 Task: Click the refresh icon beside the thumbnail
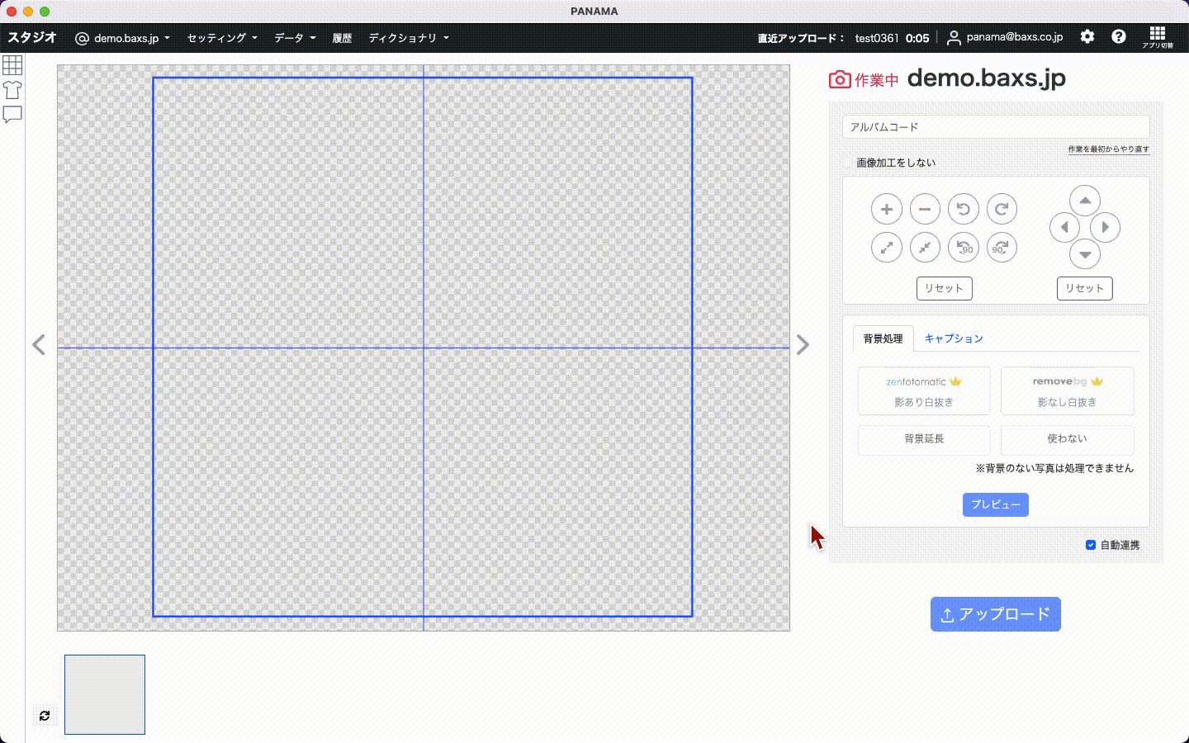(45, 716)
